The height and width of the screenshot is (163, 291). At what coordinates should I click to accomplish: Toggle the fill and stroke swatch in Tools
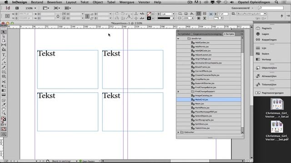(3, 119)
